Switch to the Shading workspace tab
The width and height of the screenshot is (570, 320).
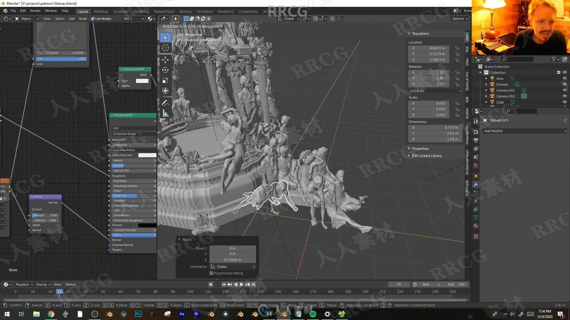click(185, 12)
